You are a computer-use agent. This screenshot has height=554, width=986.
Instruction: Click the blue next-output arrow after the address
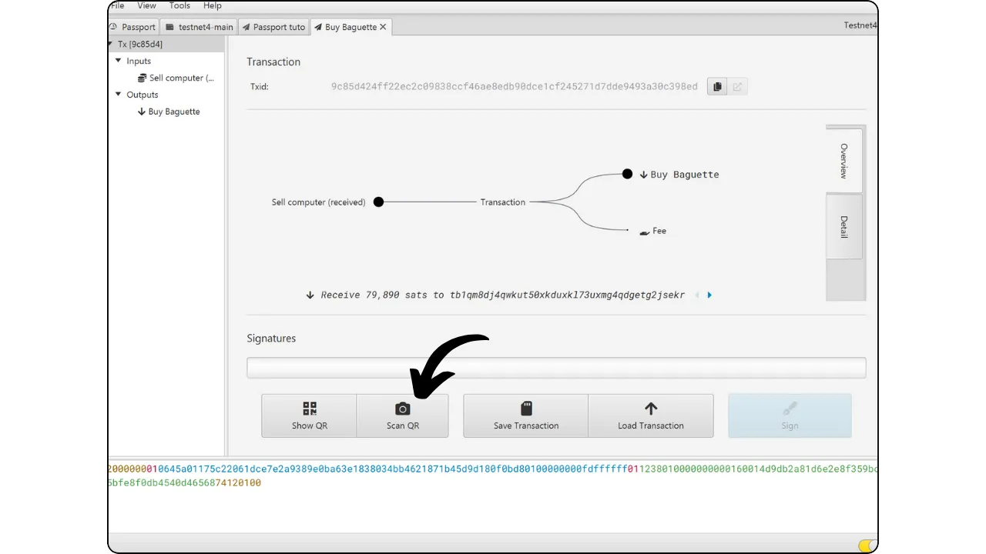[x=709, y=295]
